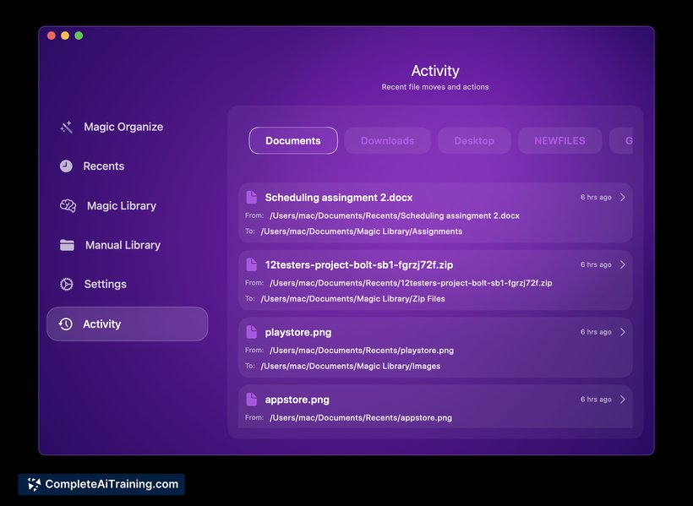This screenshot has width=693, height=506.
Task: Click the Magic Library/Zip Files destination path
Action: click(x=352, y=299)
